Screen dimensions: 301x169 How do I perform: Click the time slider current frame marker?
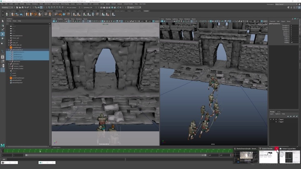(x=40, y=151)
